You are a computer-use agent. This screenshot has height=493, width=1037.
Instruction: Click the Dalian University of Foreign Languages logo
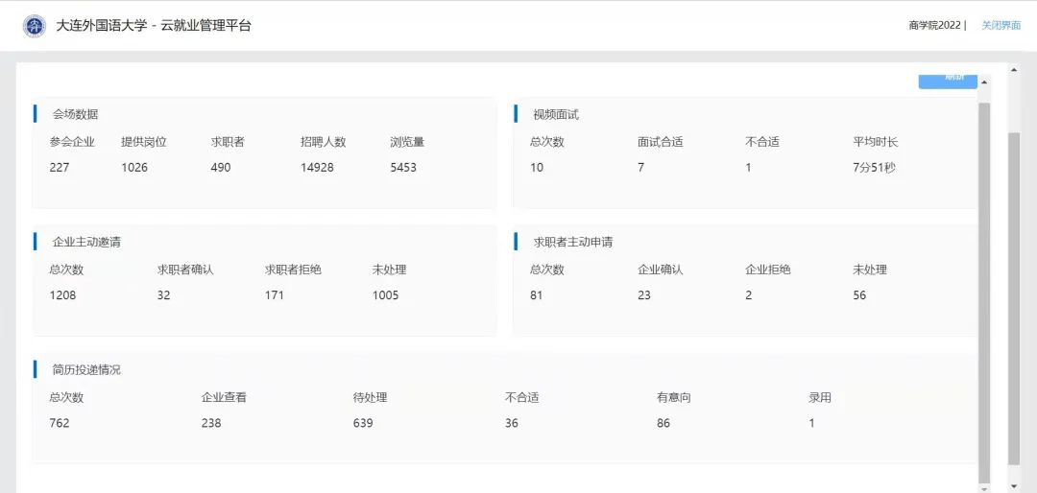(x=35, y=26)
